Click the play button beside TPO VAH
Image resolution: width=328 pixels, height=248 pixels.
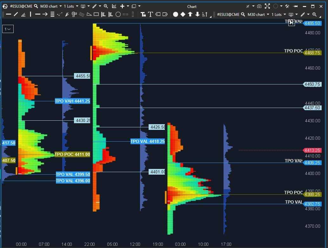click(x=291, y=23)
